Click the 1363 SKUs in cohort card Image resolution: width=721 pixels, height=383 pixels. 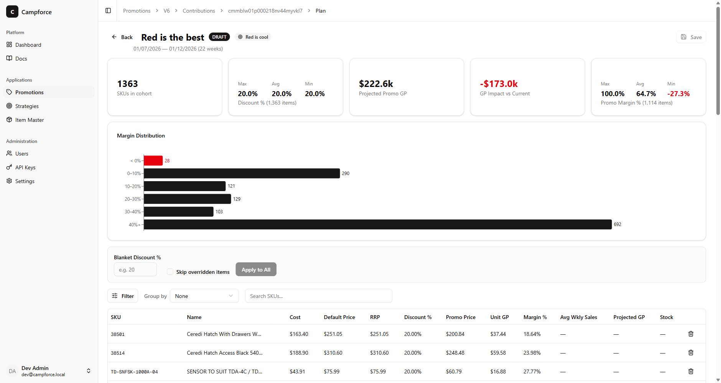(x=165, y=87)
